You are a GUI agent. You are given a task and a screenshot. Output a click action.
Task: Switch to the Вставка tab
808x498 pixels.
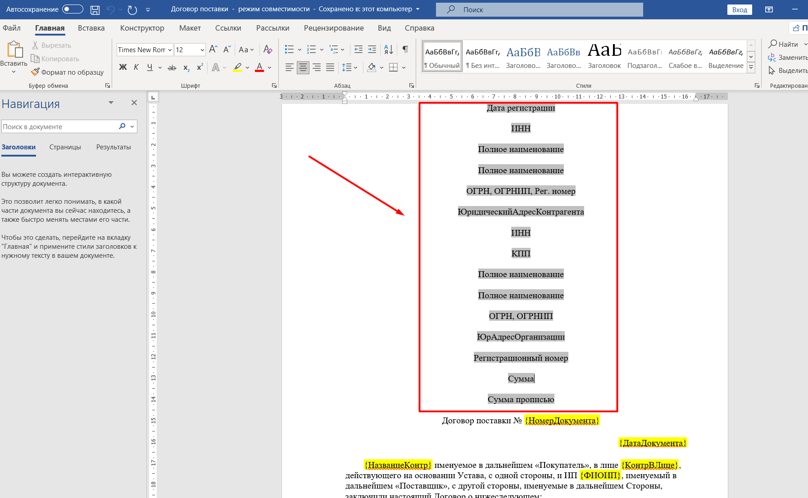pos(91,28)
